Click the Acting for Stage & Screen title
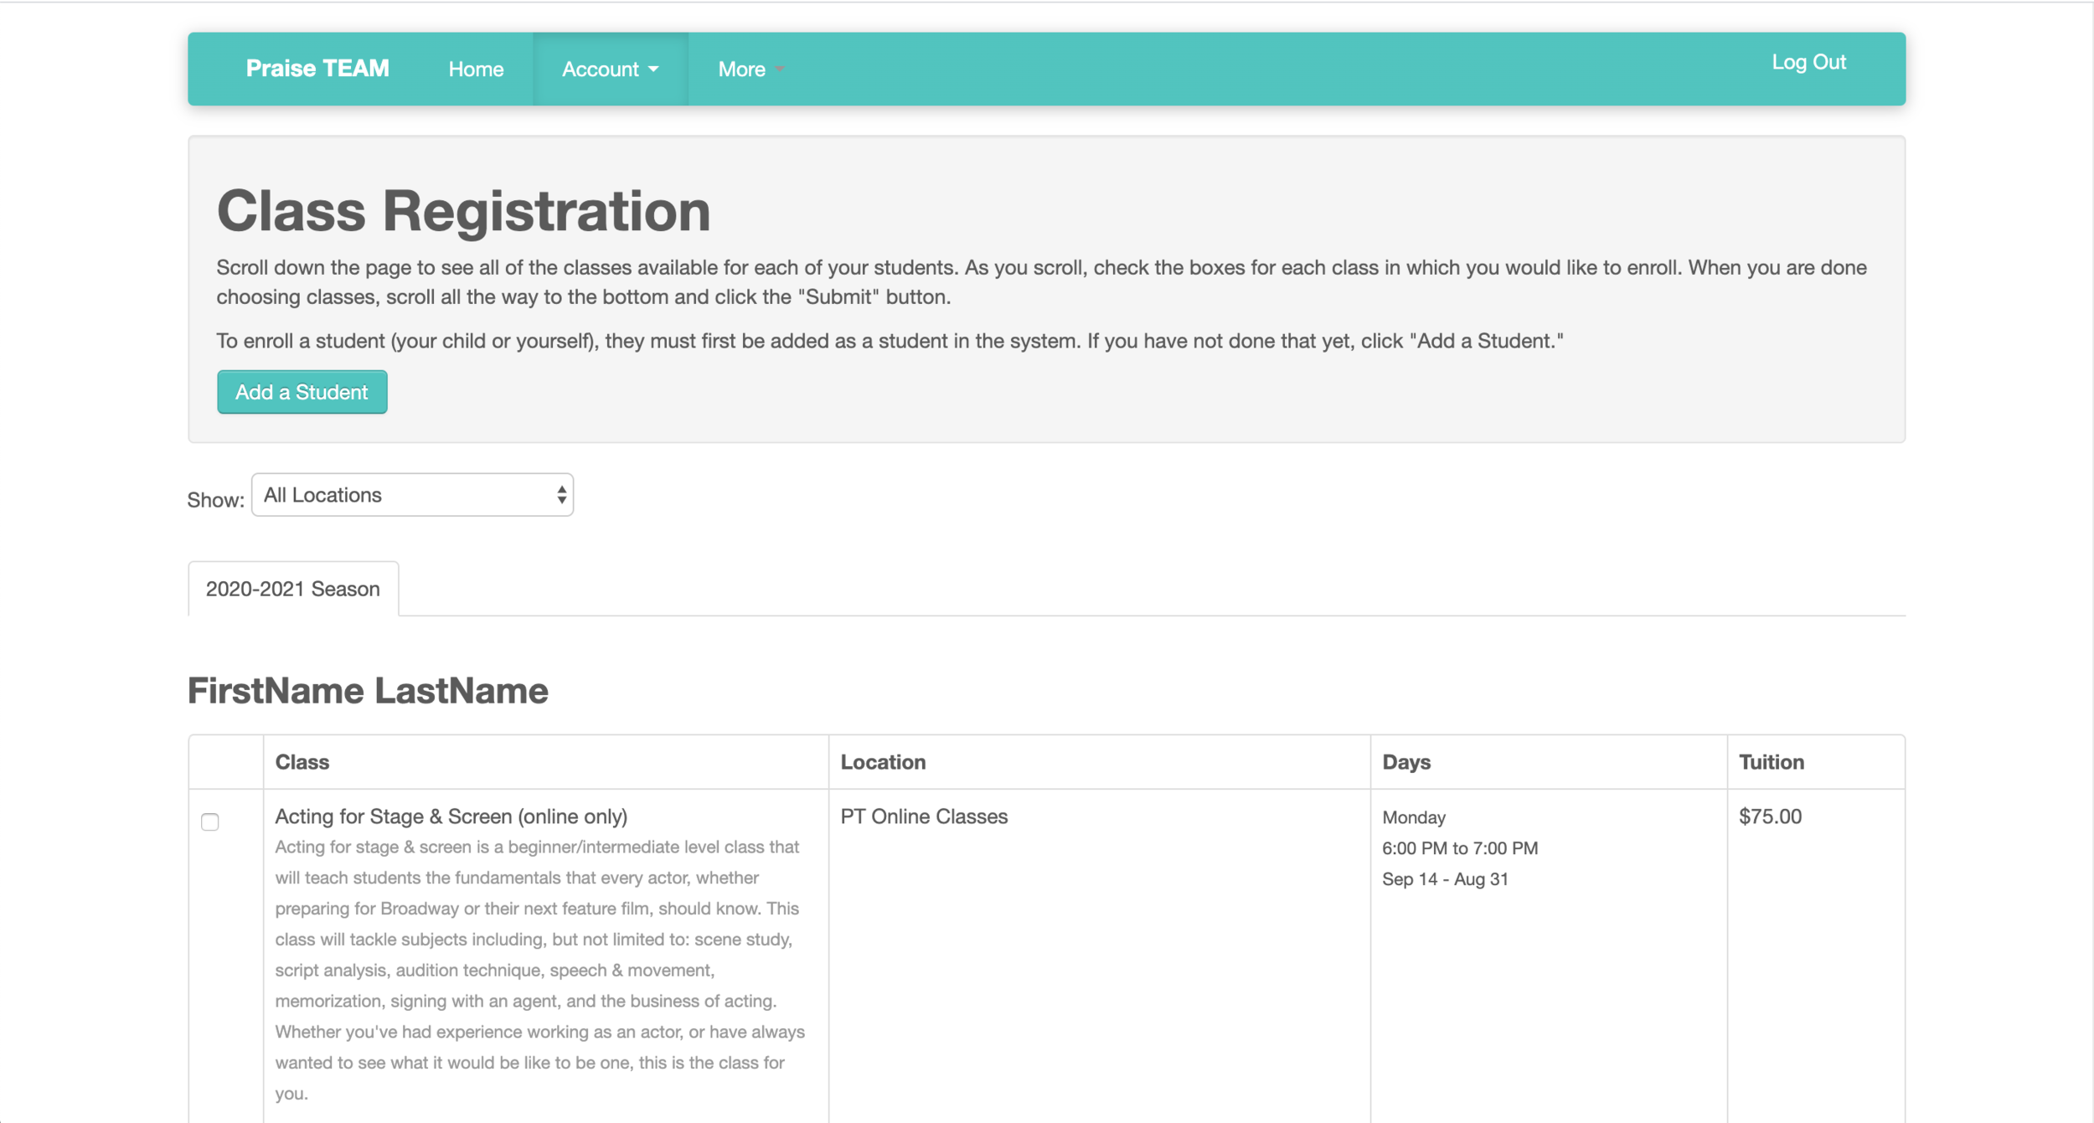Screen dimensions: 2094x1123 (x=451, y=816)
